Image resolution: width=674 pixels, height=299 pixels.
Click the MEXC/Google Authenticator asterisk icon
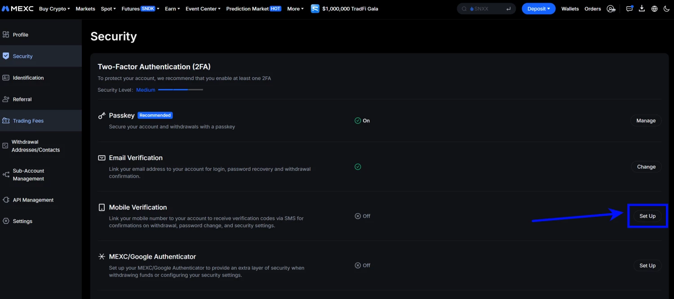102,257
